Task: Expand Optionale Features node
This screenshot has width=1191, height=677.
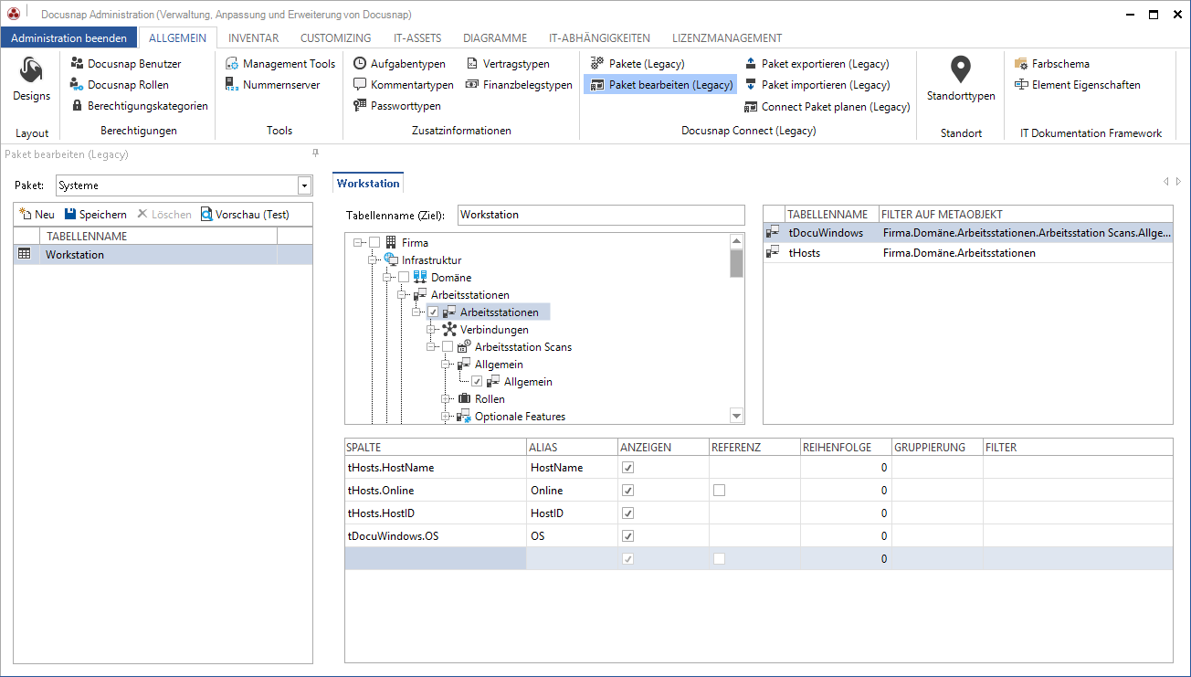Action: pos(446,417)
